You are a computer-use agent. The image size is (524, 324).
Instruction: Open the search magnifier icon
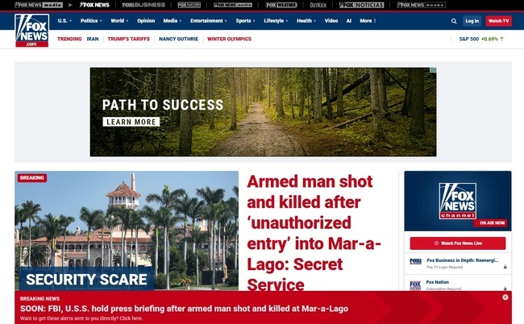(x=454, y=21)
